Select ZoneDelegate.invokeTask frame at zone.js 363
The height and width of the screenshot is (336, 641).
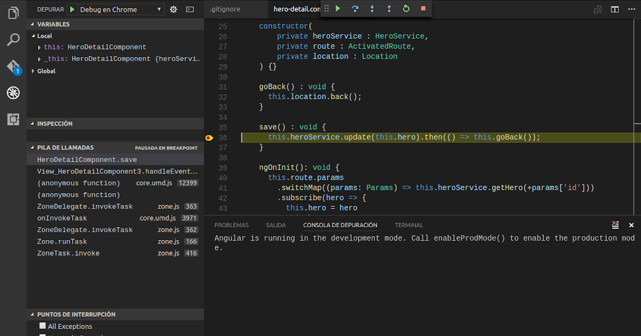pyautogui.click(x=115, y=206)
